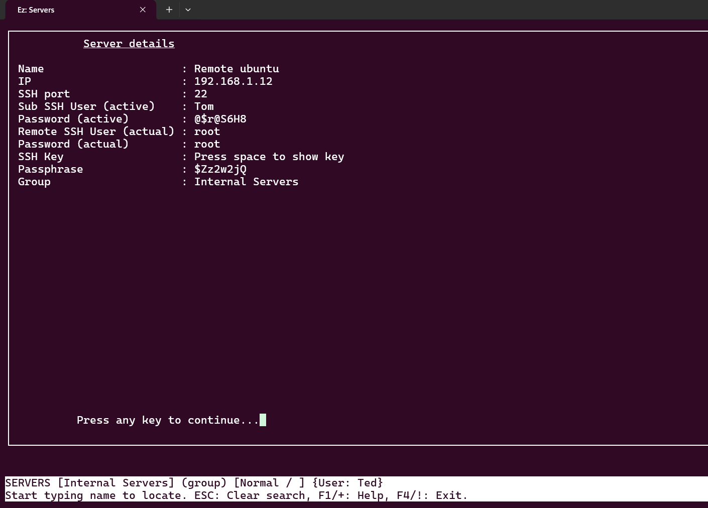This screenshot has width=708, height=508.
Task: Click the Group value Internal Servers
Action: tap(247, 182)
